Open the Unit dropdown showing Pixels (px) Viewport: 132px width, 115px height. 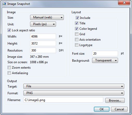click(43, 24)
